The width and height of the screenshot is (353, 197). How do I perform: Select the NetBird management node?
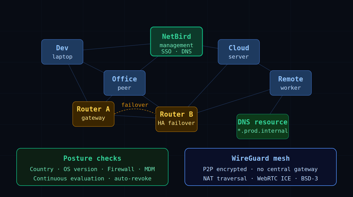[x=177, y=41]
